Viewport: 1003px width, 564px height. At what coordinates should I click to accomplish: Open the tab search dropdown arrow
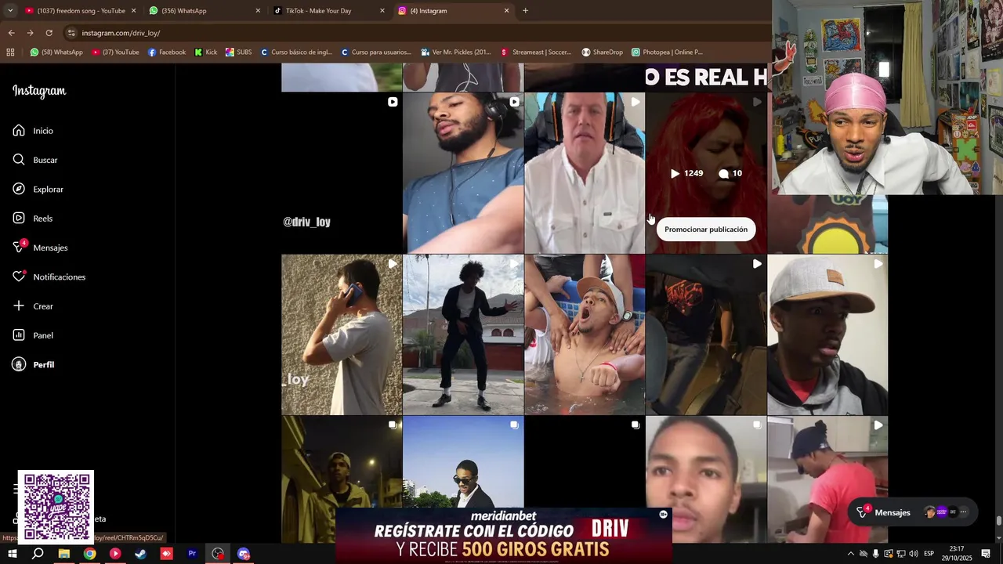(9, 11)
